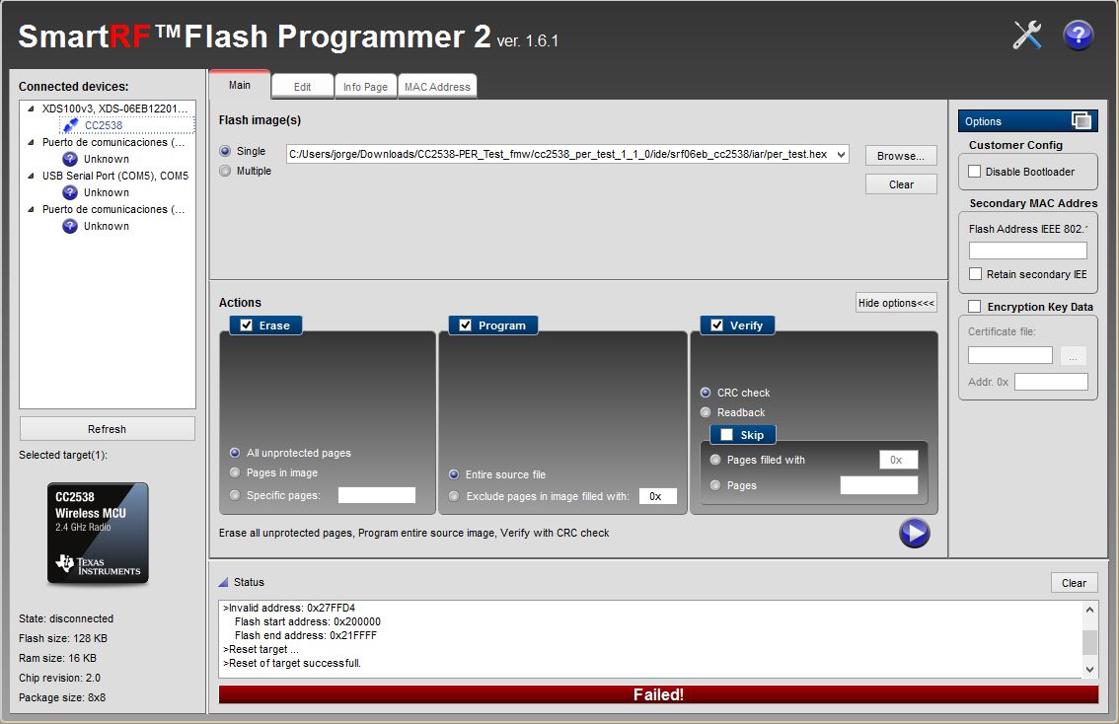Click the CC2538 debugger connection icon
Image resolution: width=1119 pixels, height=724 pixels.
point(71,125)
